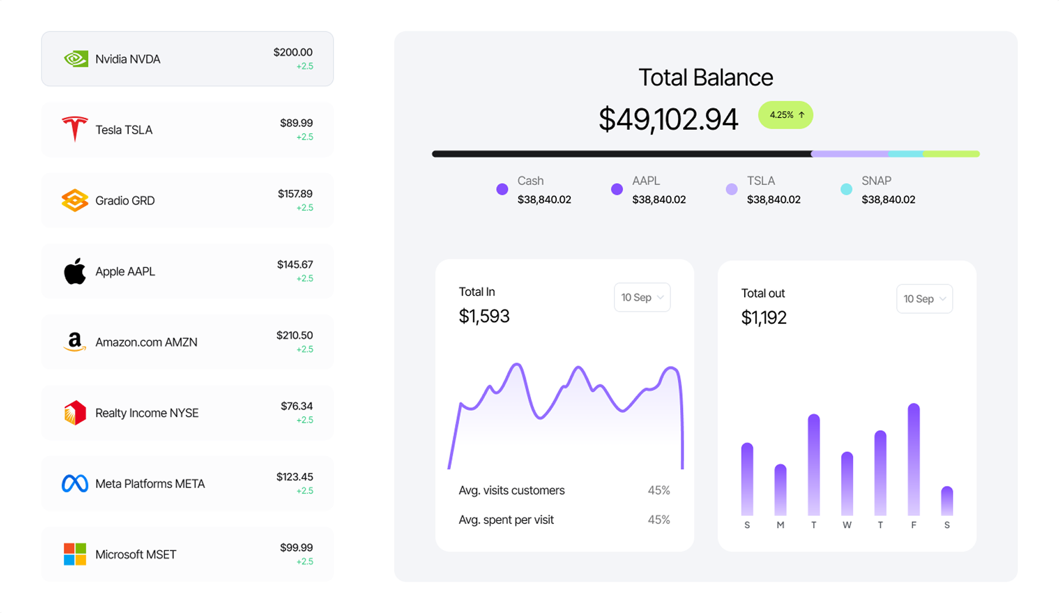Click the 4.25% gain badge
Viewport: 1059px width, 613px height.
785,115
